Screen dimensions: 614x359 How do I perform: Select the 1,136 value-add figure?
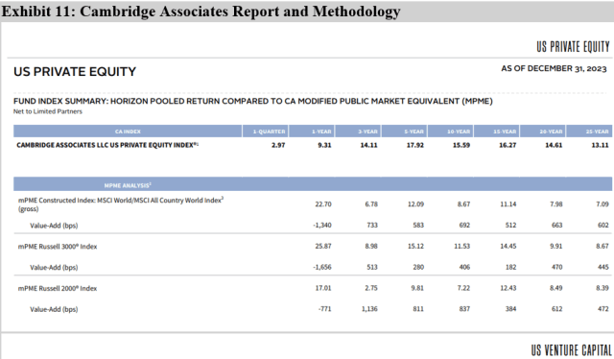(x=369, y=309)
